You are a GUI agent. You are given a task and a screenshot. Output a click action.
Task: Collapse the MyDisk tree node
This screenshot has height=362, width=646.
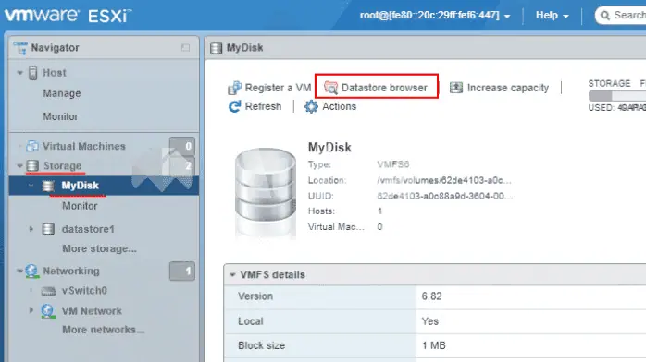[x=31, y=186]
